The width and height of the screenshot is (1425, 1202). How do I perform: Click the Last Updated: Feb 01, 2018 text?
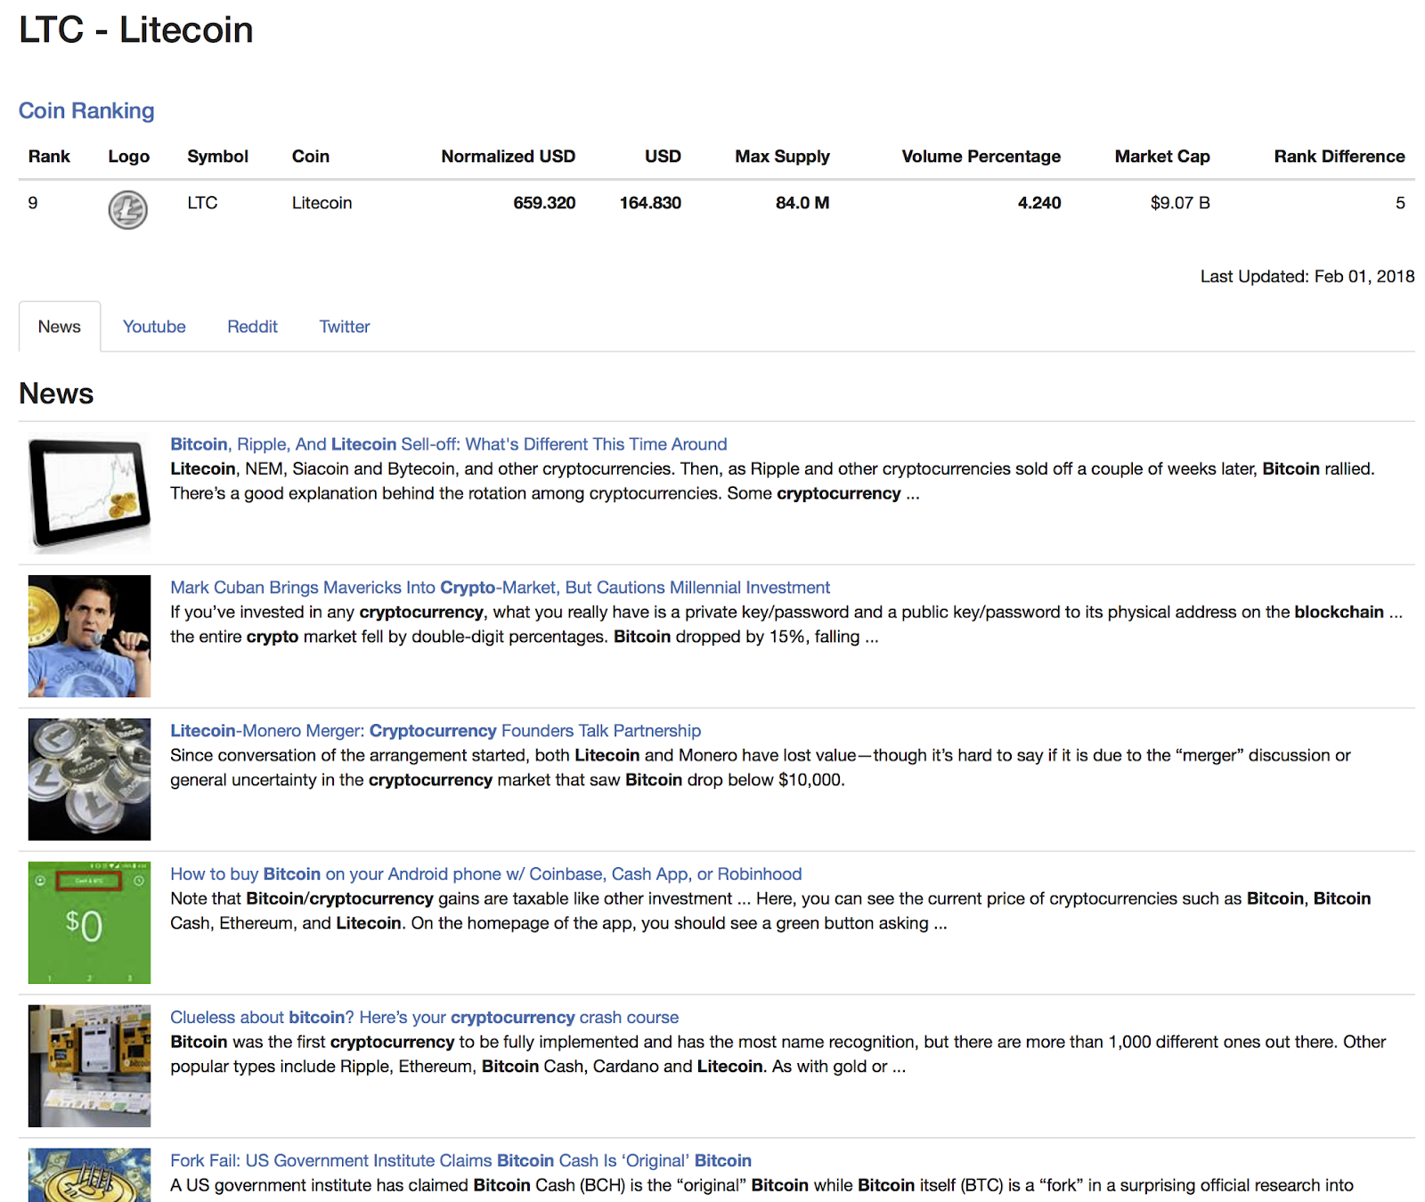coord(1307,277)
